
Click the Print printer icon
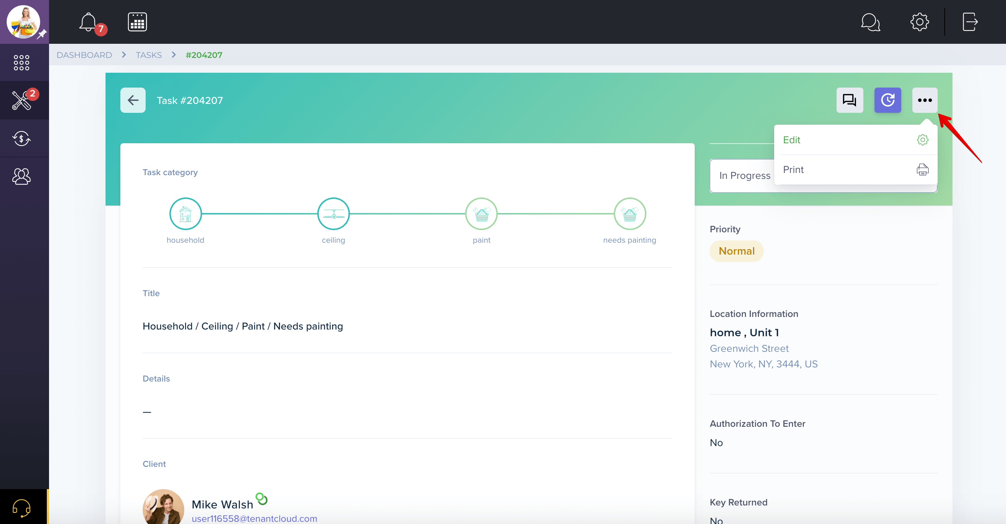tap(922, 170)
